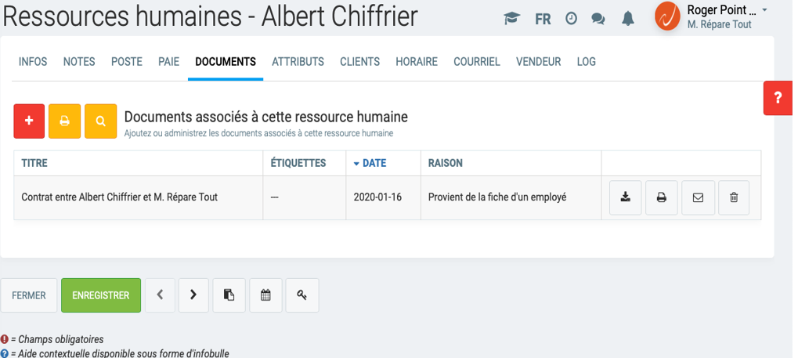Switch to the PAIE tab
Image resolution: width=798 pixels, height=358 pixels.
point(168,62)
